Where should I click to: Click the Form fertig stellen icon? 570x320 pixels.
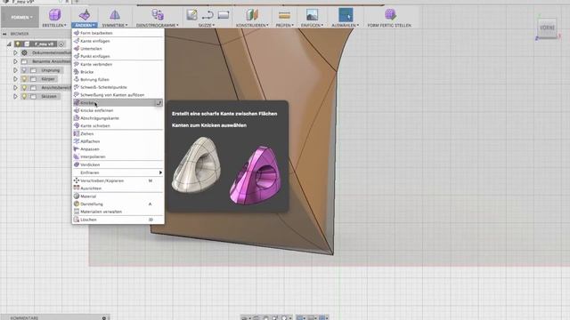(390, 15)
